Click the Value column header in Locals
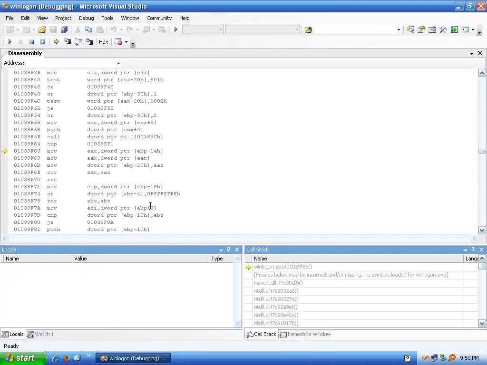This screenshot has width=487, height=365. 141,259
